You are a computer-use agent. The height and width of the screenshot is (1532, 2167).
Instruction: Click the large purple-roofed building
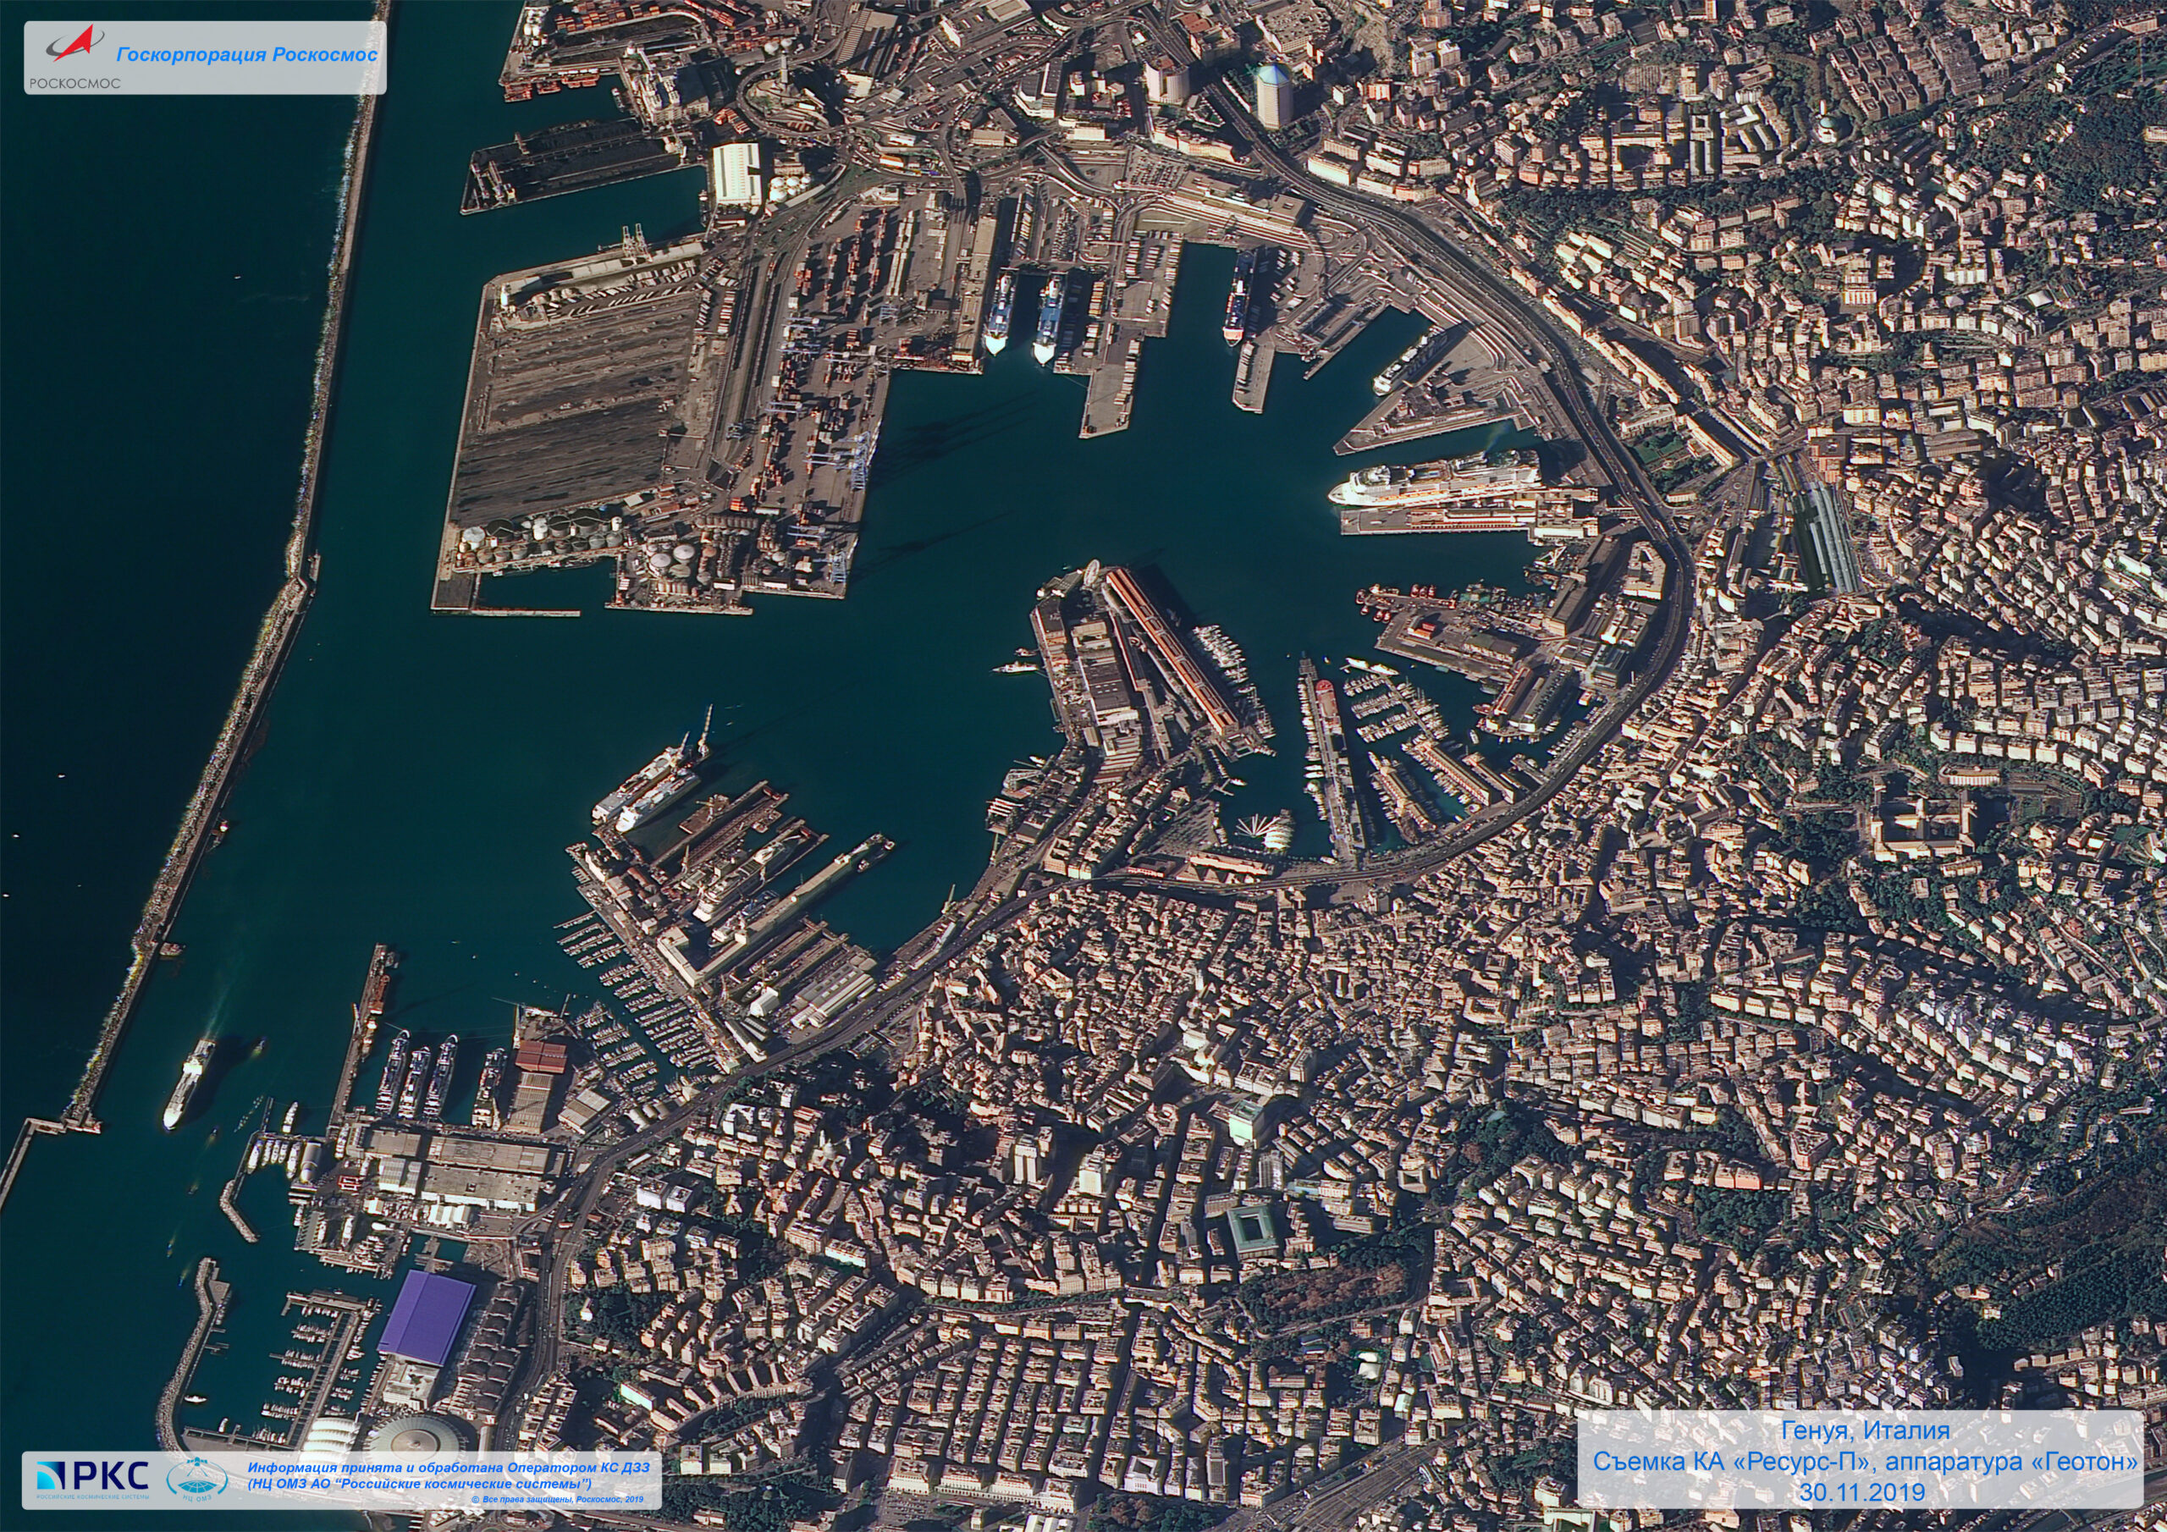click(x=427, y=1317)
